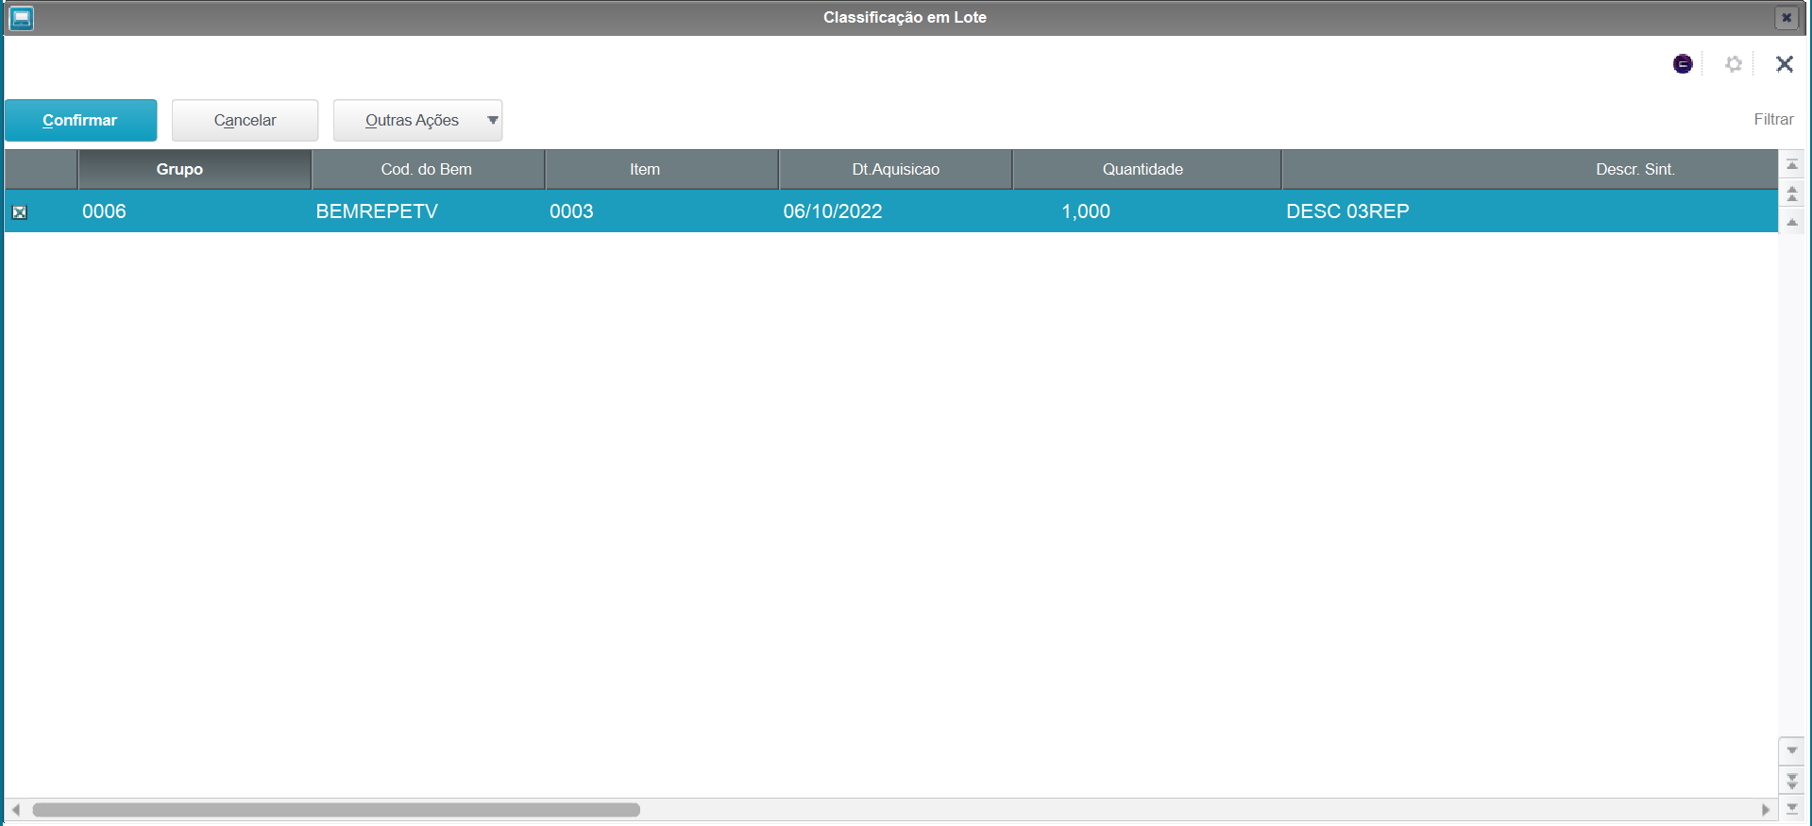Viewport: 1812px width, 826px height.
Task: Select the Item cell 0003
Action: (662, 211)
